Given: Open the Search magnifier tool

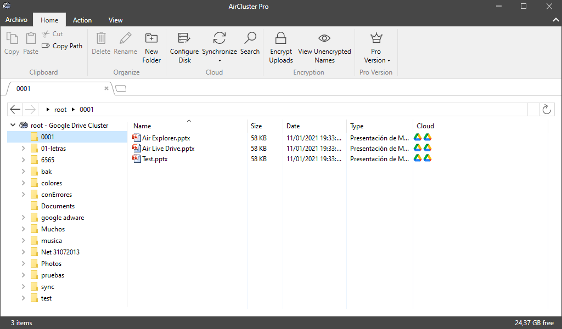Looking at the screenshot, I should (250, 44).
